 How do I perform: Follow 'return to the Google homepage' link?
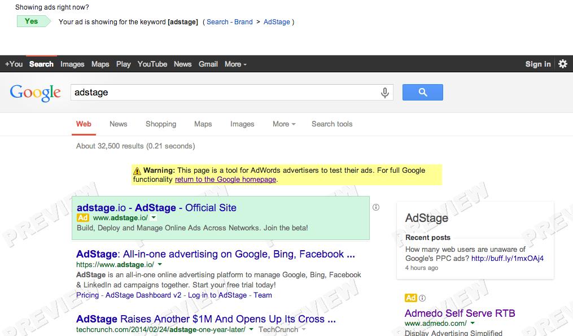tap(225, 180)
